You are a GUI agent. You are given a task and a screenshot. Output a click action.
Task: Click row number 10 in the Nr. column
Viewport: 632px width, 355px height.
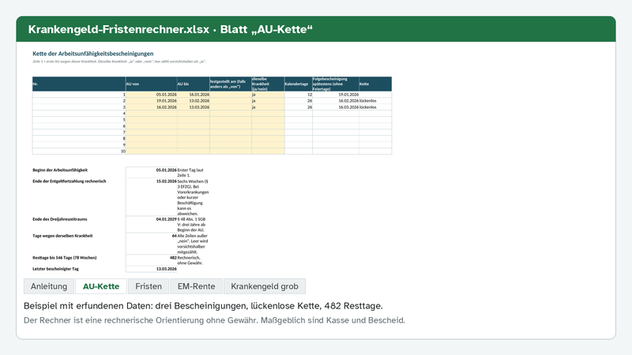click(x=79, y=151)
